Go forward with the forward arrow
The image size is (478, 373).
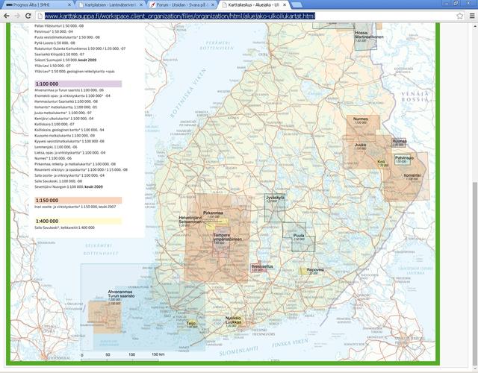[x=17, y=16]
